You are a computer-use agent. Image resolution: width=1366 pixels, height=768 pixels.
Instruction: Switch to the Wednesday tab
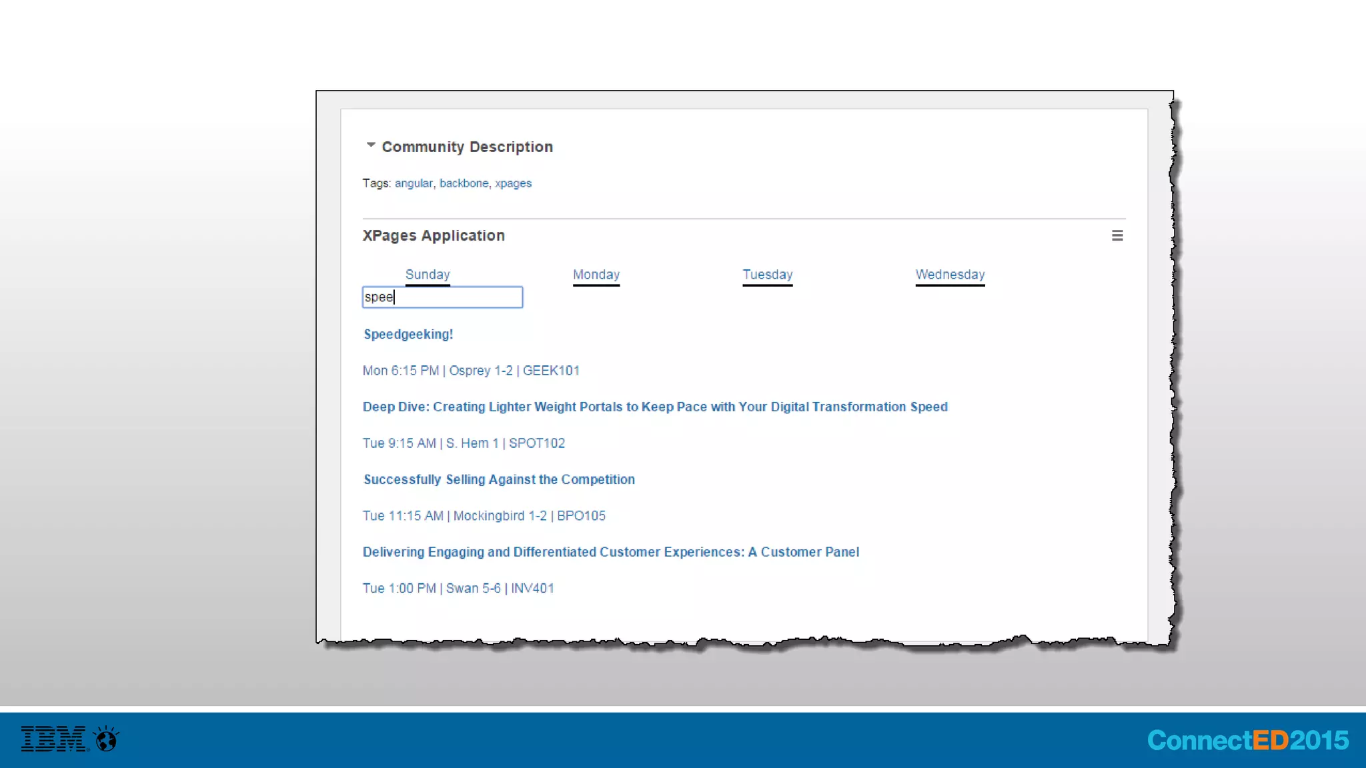click(x=950, y=275)
